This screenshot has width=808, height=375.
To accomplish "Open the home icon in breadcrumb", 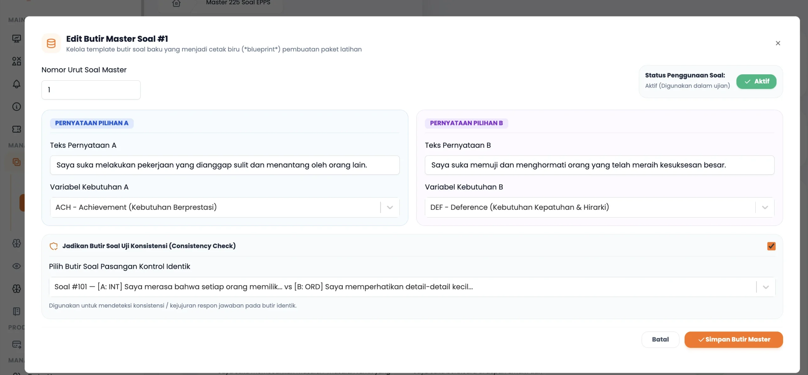I will [176, 3].
